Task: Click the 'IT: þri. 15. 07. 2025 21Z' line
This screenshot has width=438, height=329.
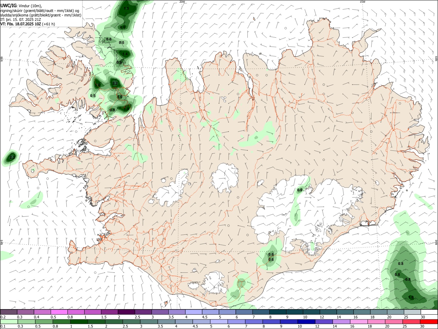Action: pyautogui.click(x=21, y=20)
